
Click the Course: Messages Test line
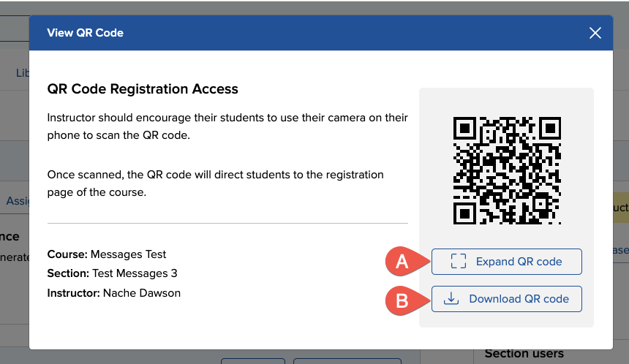[107, 254]
